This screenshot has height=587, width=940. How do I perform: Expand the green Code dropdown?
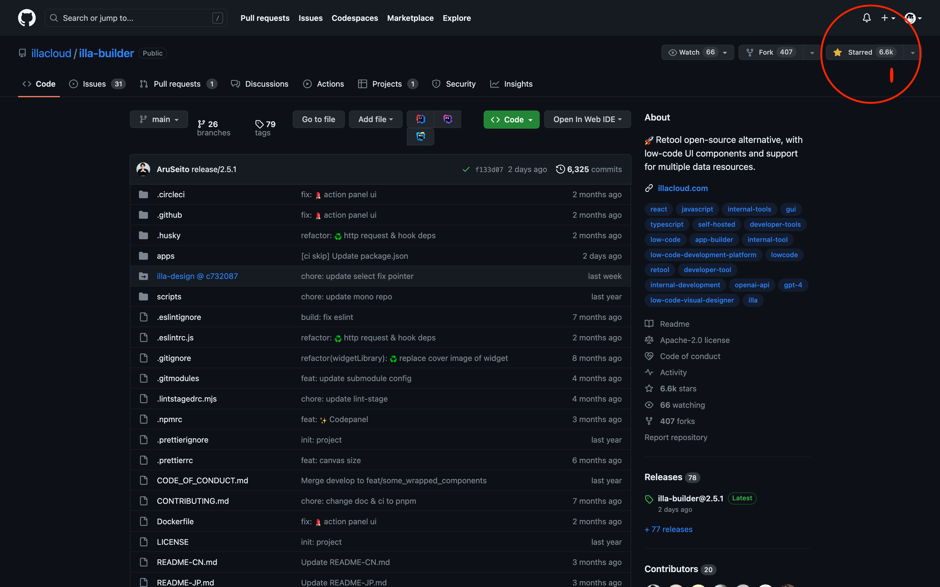click(511, 120)
